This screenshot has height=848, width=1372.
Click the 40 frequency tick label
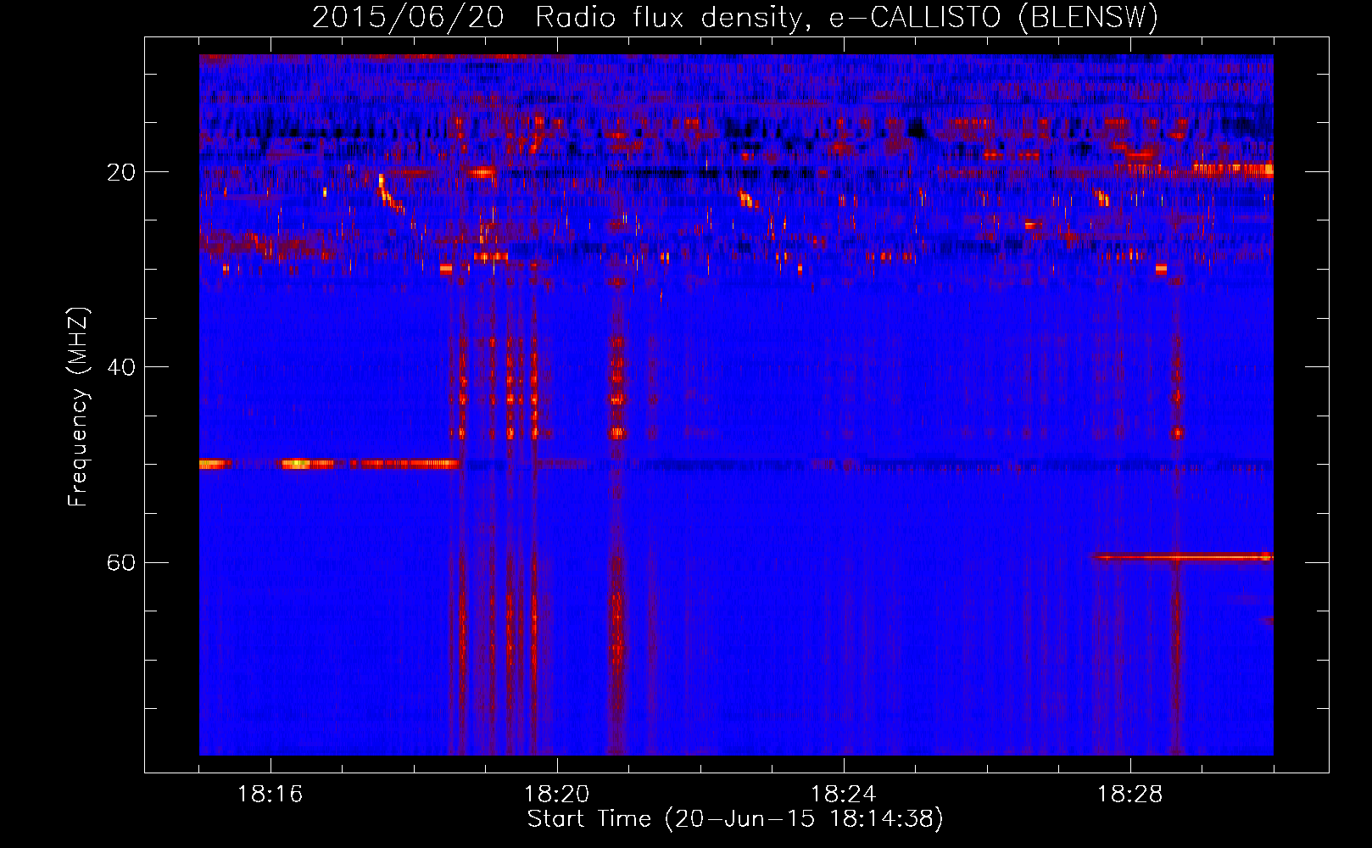coord(121,367)
